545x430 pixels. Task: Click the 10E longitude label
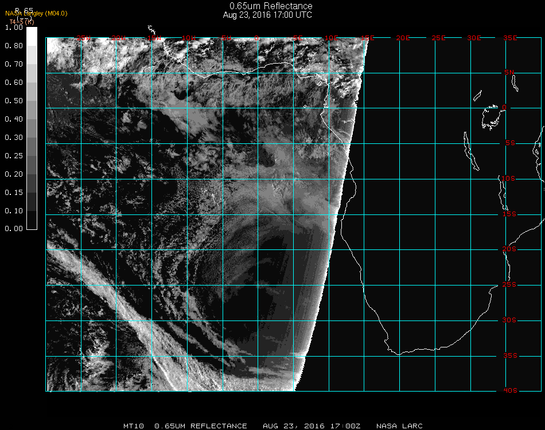pos(331,38)
